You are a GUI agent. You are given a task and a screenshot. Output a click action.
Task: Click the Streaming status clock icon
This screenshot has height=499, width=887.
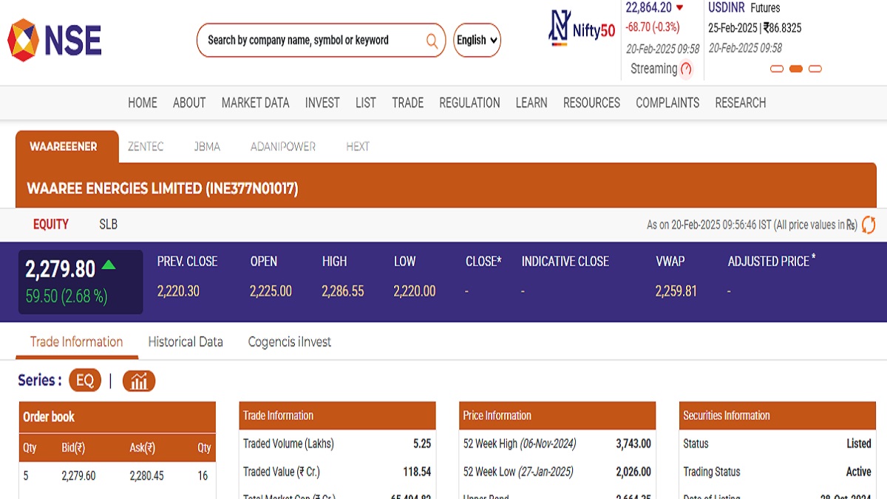[686, 69]
